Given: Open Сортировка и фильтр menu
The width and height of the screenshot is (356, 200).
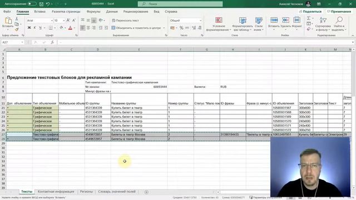Looking at the screenshot, I should pos(323,24).
